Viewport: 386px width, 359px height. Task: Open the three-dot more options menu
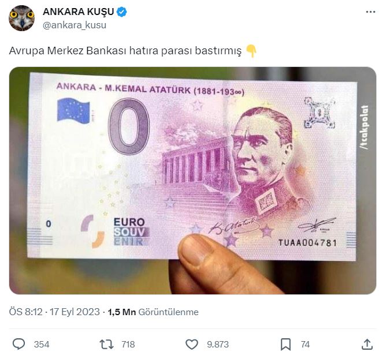tap(370, 12)
